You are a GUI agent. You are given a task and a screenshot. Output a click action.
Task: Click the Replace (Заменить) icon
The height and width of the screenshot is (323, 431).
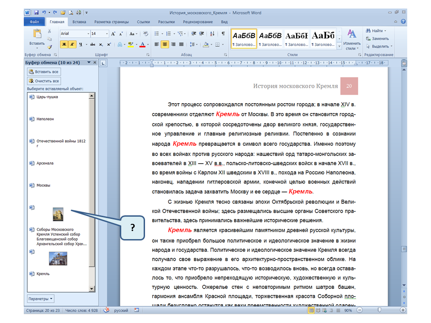point(377,39)
